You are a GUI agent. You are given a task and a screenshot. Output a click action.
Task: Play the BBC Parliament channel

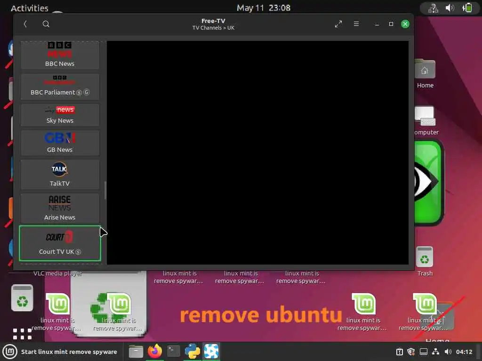point(60,86)
